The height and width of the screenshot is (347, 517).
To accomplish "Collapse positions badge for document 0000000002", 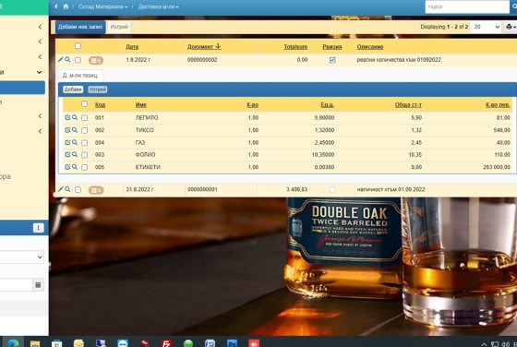I will [x=96, y=60].
